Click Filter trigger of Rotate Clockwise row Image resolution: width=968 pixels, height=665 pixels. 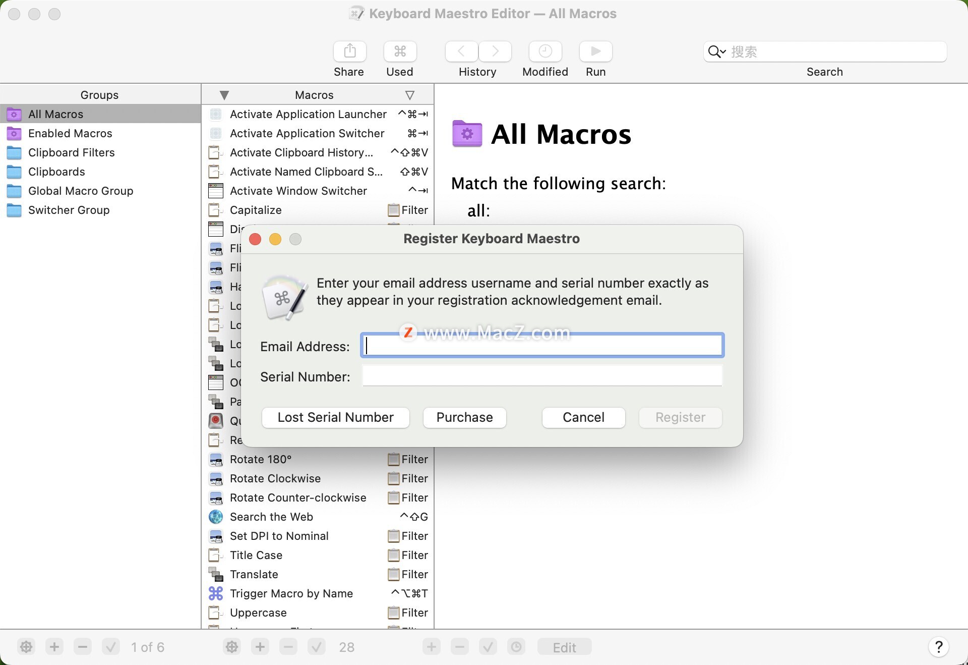(408, 478)
